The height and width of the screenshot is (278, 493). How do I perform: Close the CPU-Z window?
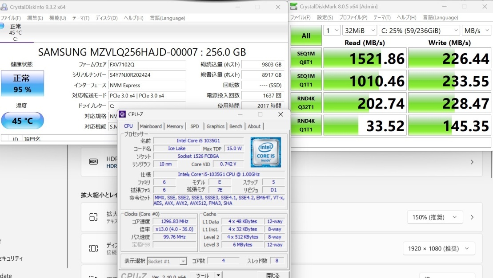click(281, 114)
